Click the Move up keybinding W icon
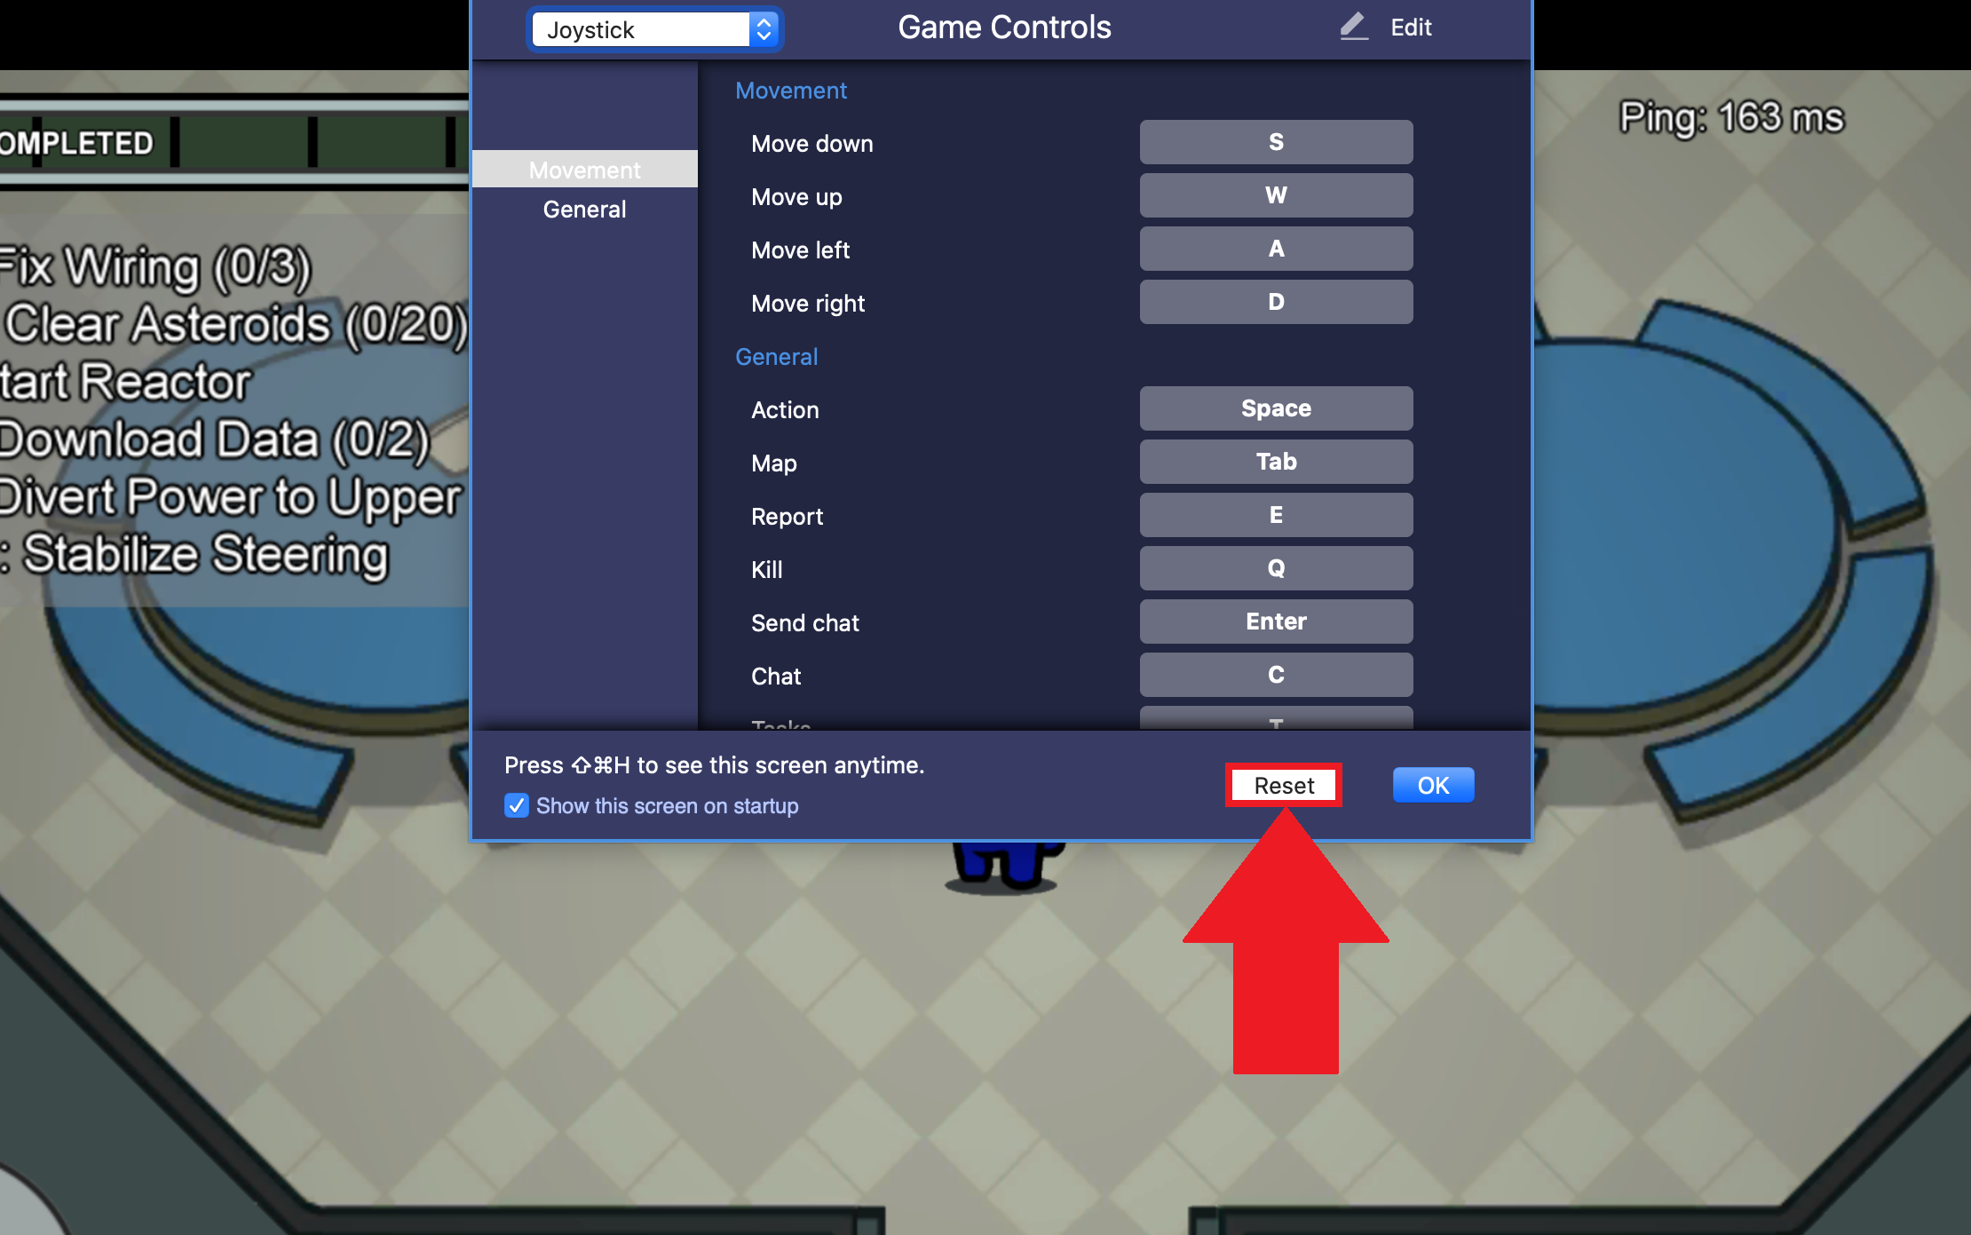Screen dimensions: 1971x1235 (1276, 195)
